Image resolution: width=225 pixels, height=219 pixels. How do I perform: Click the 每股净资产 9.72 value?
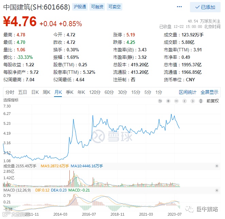[34, 72]
